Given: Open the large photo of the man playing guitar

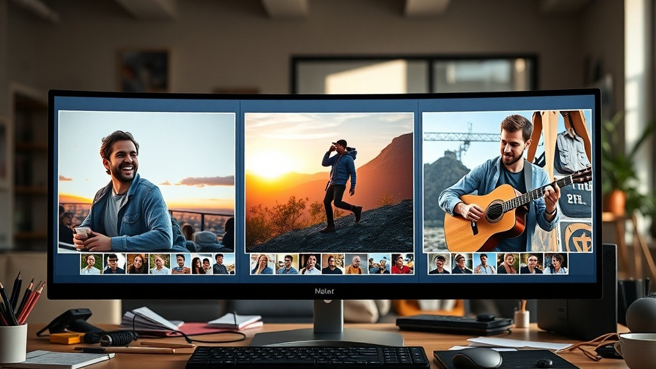Looking at the screenshot, I should [507, 181].
